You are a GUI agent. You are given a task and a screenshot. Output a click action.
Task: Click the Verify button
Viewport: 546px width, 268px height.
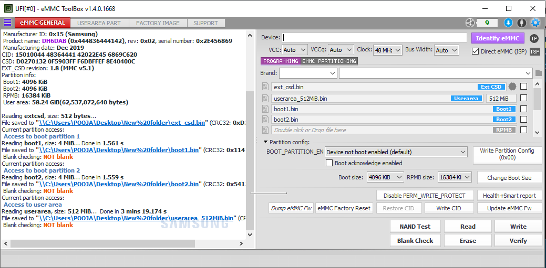click(x=518, y=241)
